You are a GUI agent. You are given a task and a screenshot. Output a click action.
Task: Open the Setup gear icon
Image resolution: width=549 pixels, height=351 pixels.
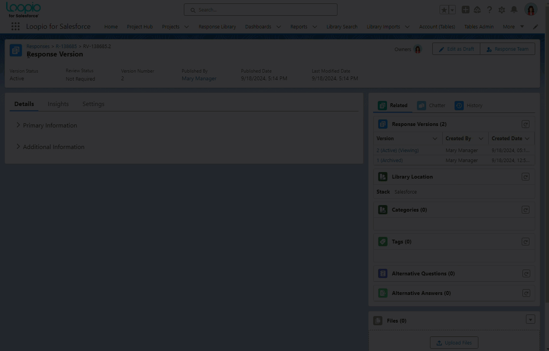502,10
